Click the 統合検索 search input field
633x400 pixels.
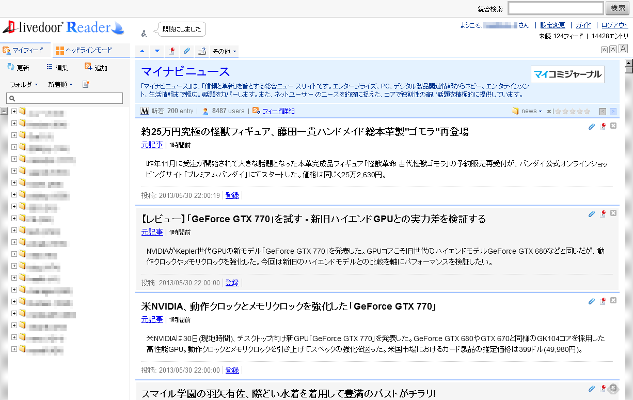tap(556, 8)
